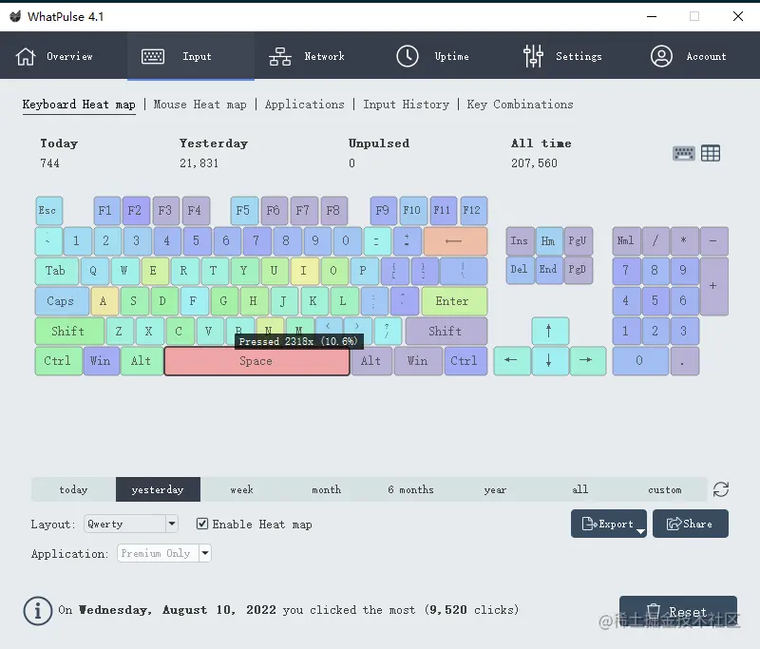
Task: Click the A key on heatmap
Action: click(104, 301)
